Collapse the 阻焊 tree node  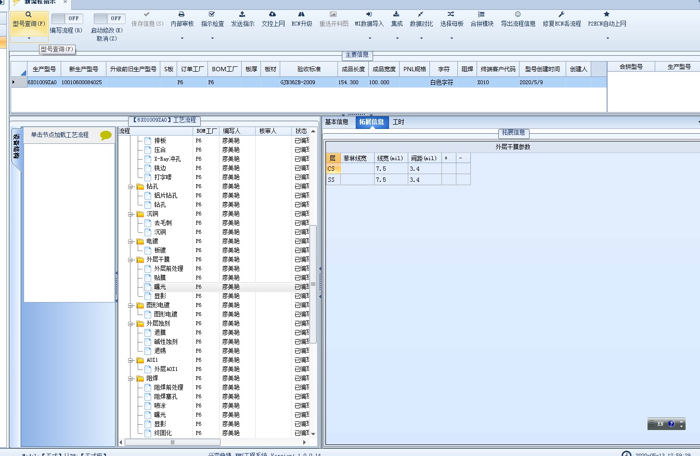[130, 379]
